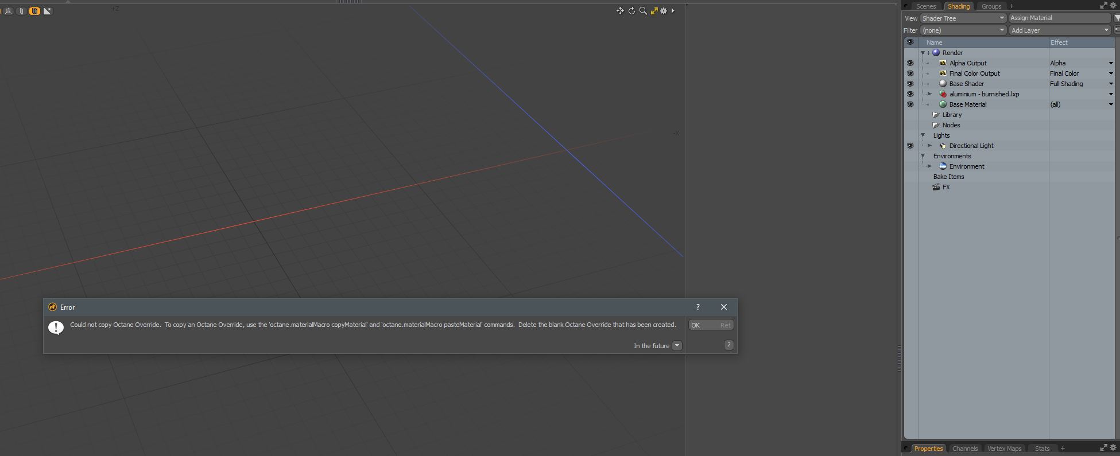Screen dimensions: 1120x456
Task: Click the yellow maximize viewport arrows icon
Action: pos(654,11)
